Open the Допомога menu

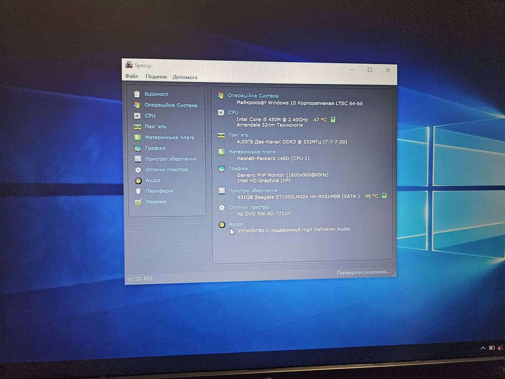[x=185, y=77]
